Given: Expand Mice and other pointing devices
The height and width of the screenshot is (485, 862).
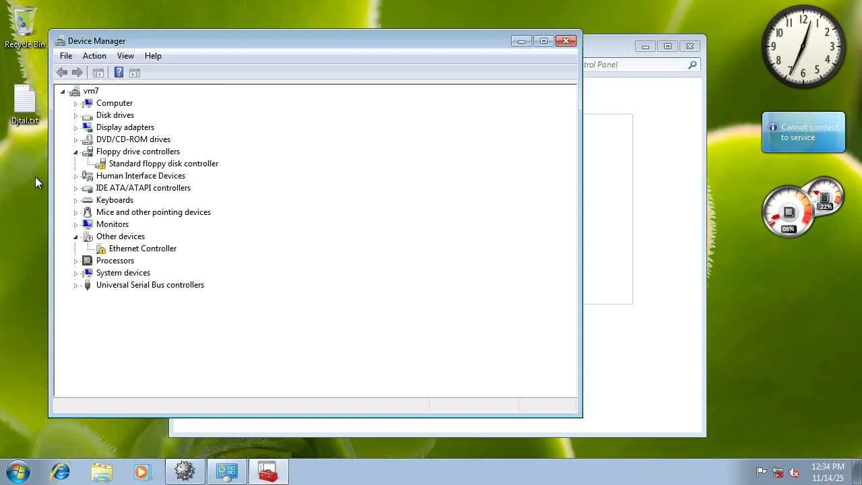Looking at the screenshot, I should [x=75, y=213].
